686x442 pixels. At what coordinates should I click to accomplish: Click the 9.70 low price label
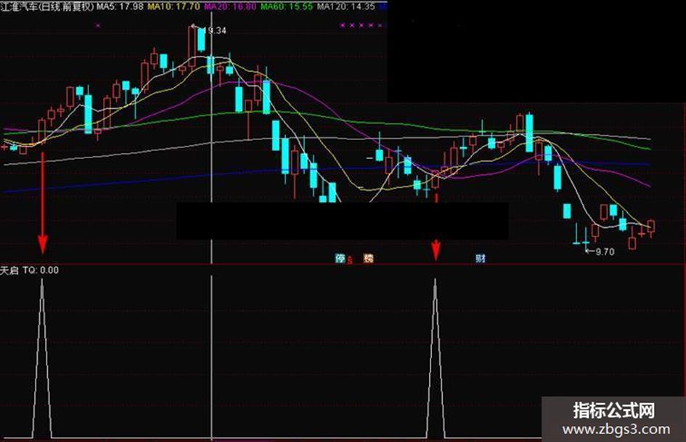point(605,252)
